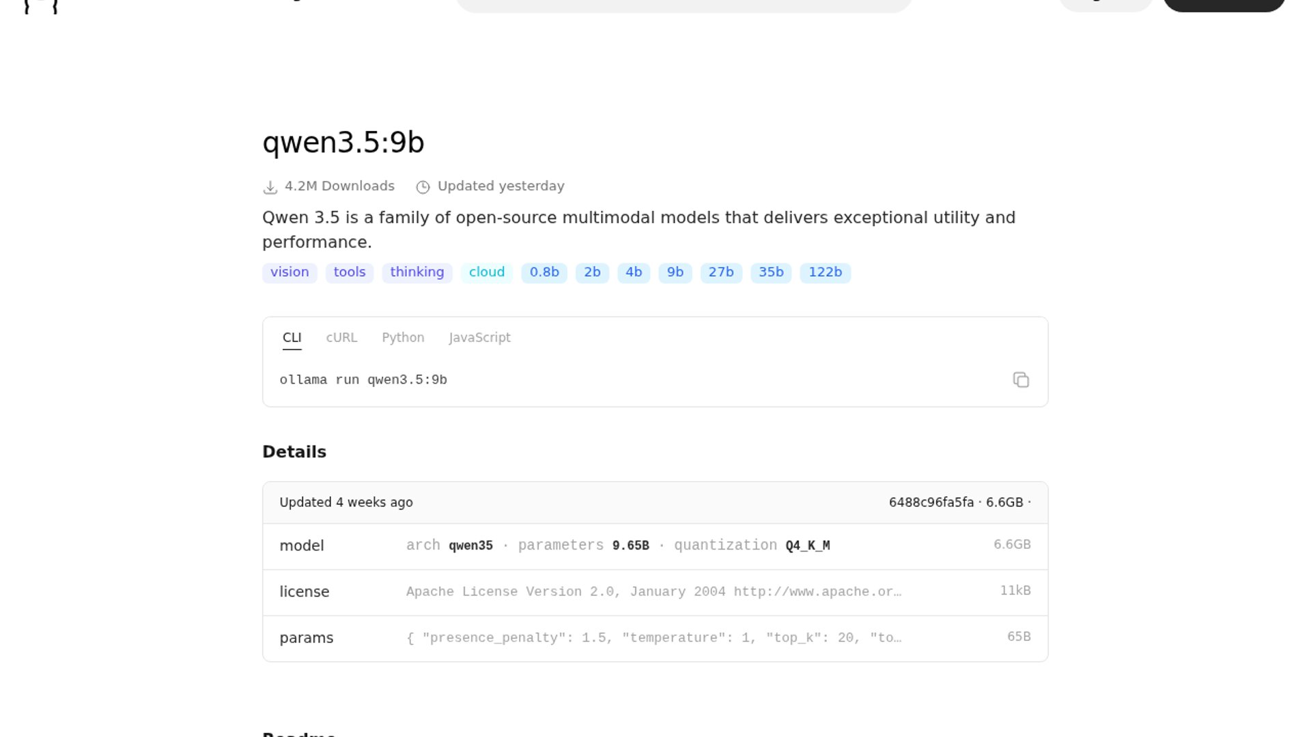Pick the 122b model size tag

825,272
